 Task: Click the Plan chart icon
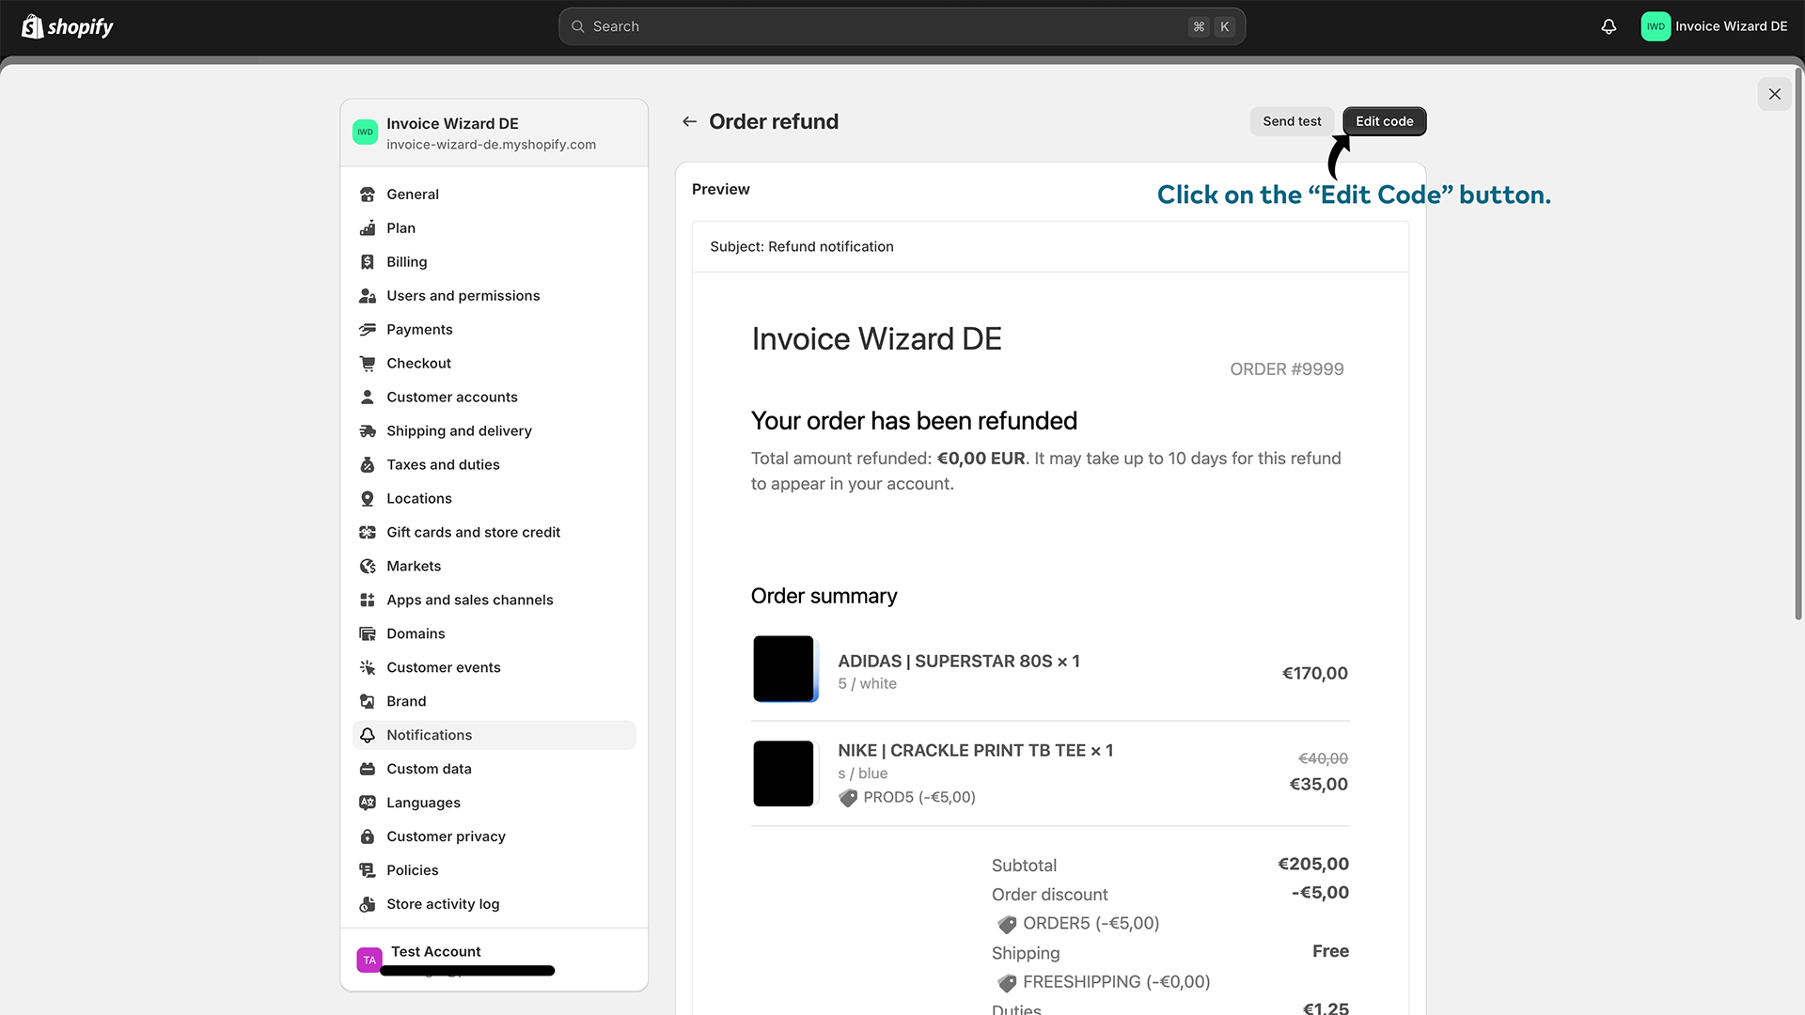click(x=368, y=228)
